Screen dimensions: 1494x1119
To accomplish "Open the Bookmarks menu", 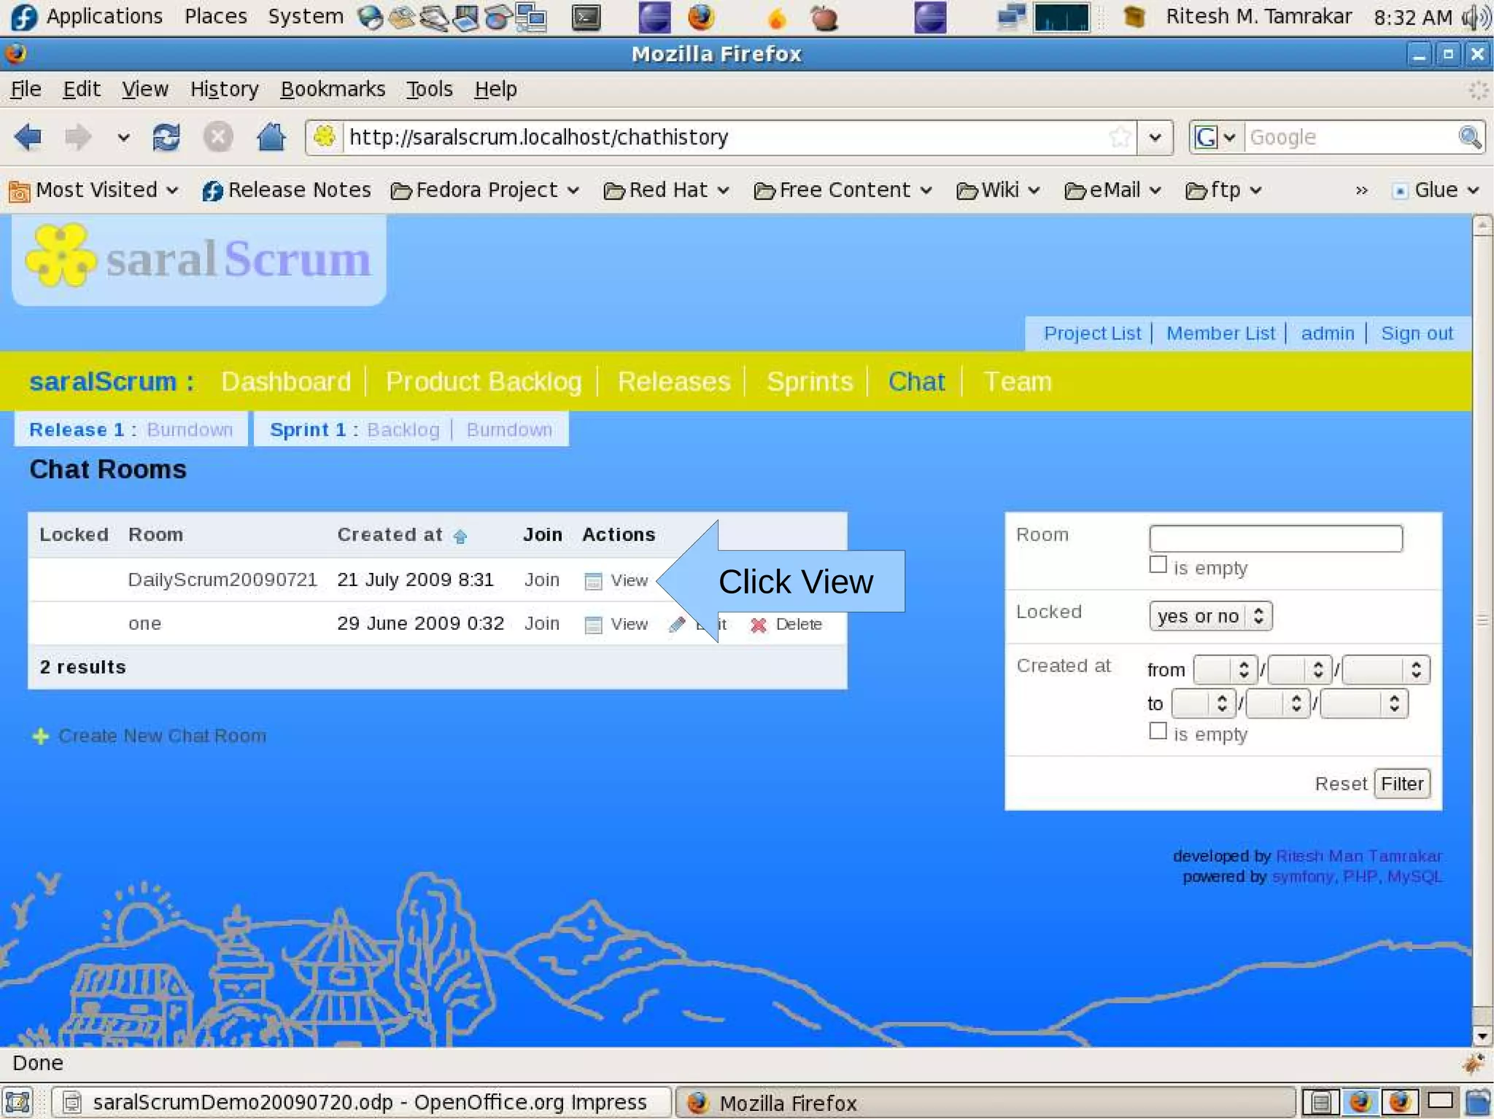I will [333, 89].
